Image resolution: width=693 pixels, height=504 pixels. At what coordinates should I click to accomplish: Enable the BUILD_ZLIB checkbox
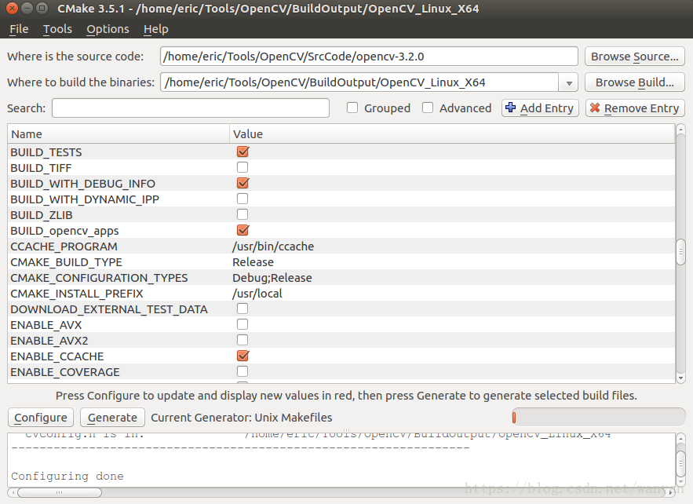243,214
